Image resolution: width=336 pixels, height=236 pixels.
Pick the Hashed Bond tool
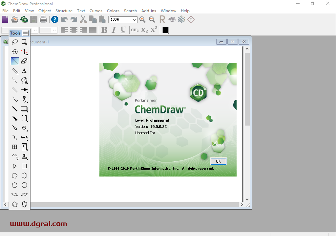(14, 90)
